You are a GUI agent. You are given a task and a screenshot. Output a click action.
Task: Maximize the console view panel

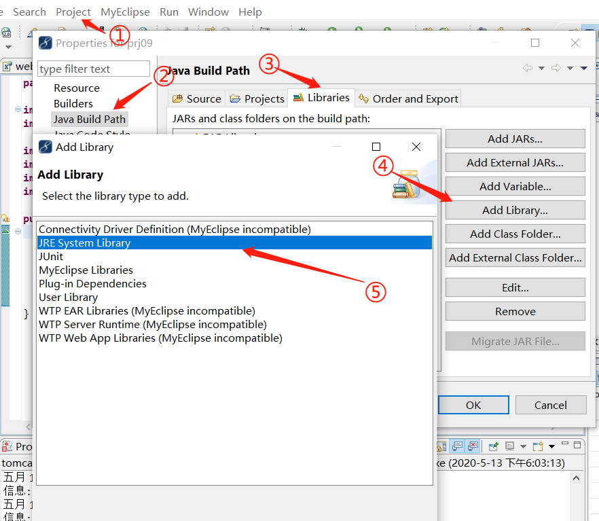tap(577, 445)
